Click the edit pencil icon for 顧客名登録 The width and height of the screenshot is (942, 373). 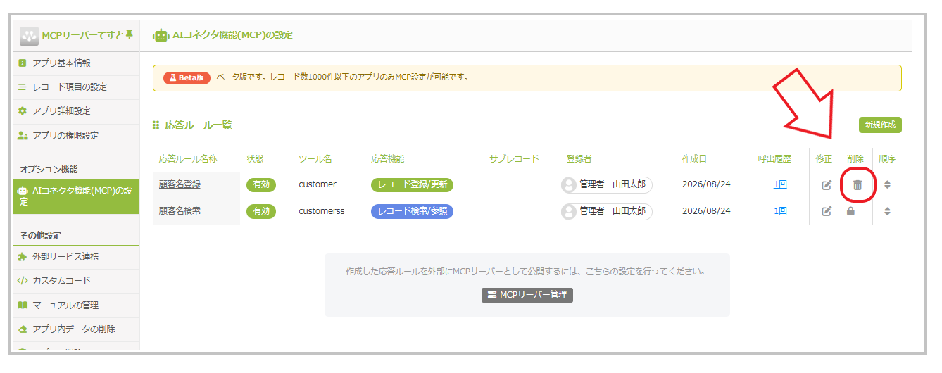[x=827, y=185]
